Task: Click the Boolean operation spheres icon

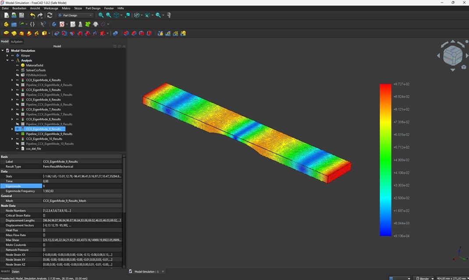Action: 115,33
